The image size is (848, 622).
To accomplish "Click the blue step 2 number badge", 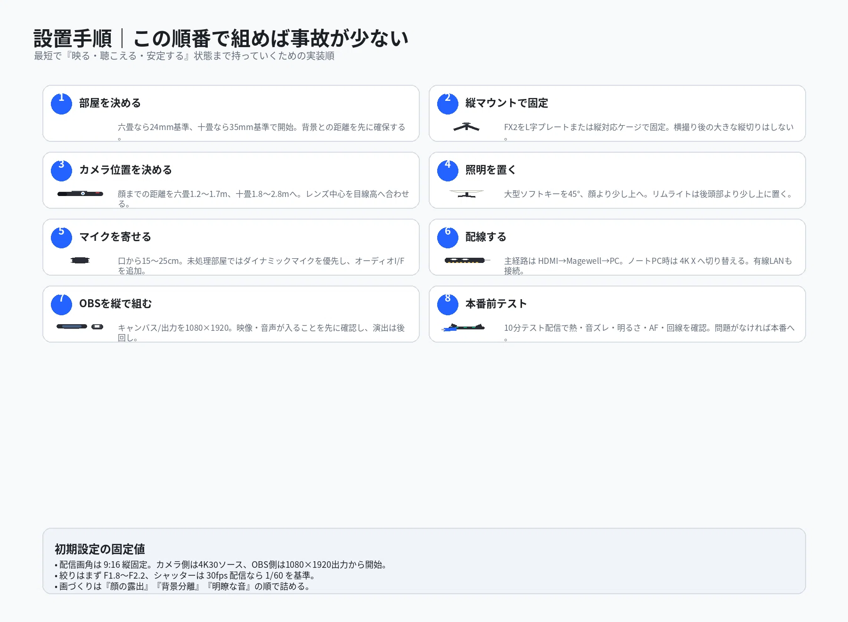I will pos(448,104).
